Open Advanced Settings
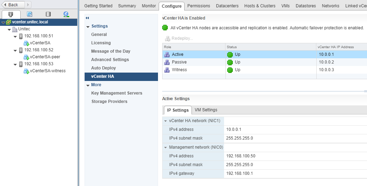Image resolution: width=367 pixels, height=186 pixels. (110, 60)
